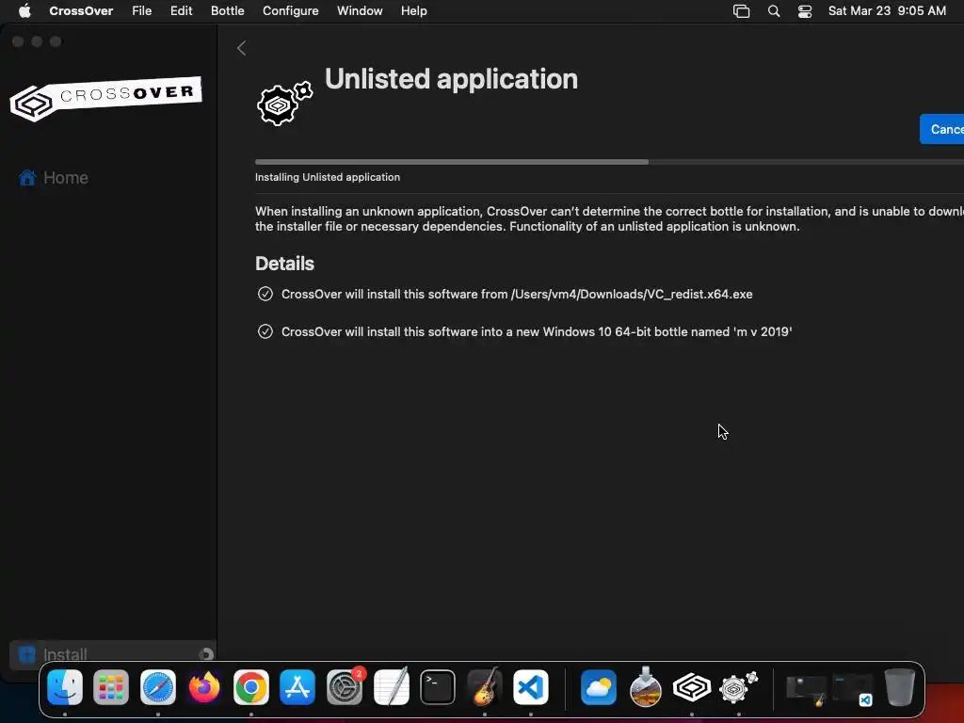Open the Window menu

pos(360,11)
